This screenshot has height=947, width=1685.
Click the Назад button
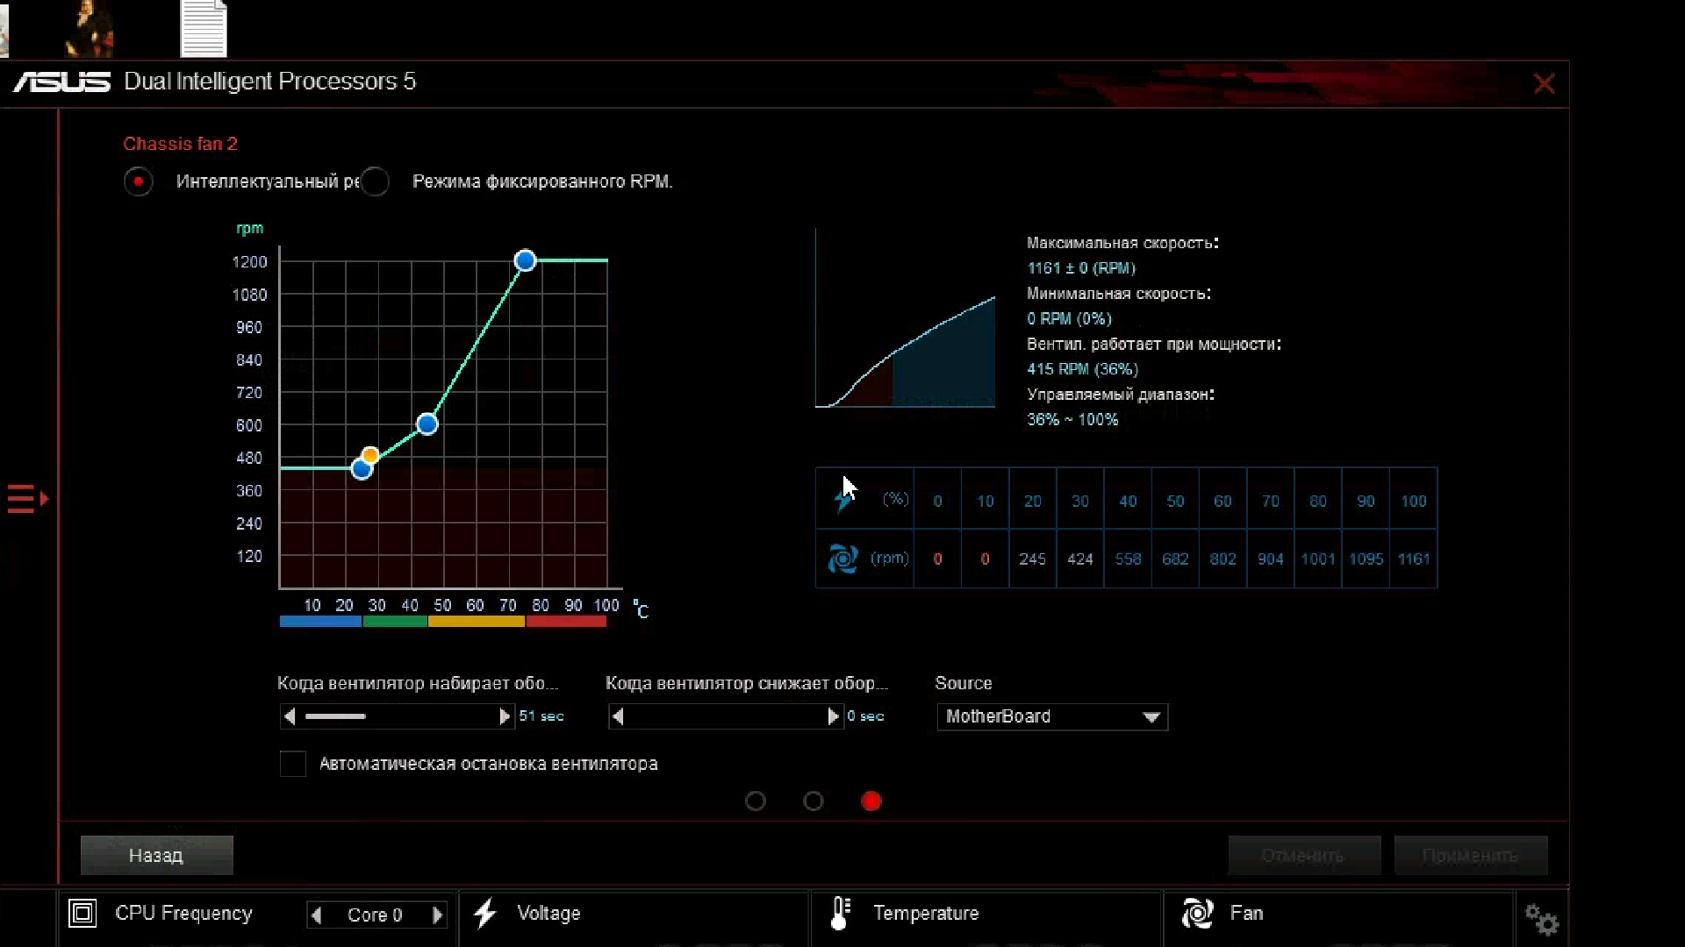[156, 855]
